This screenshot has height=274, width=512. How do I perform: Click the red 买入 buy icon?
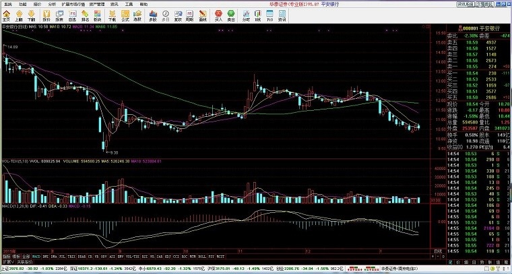pos(218,15)
